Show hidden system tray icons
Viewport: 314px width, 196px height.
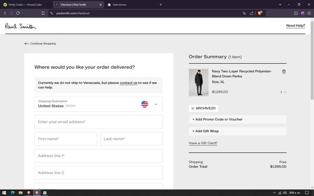click(x=274, y=193)
